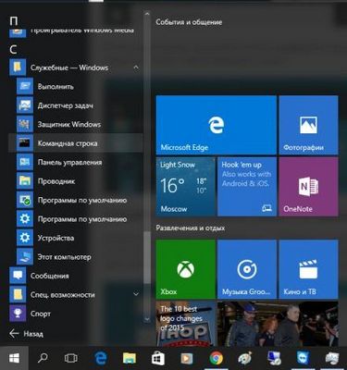This screenshot has width=347, height=370.
Task: Click События и общение group title
Action: click(189, 22)
